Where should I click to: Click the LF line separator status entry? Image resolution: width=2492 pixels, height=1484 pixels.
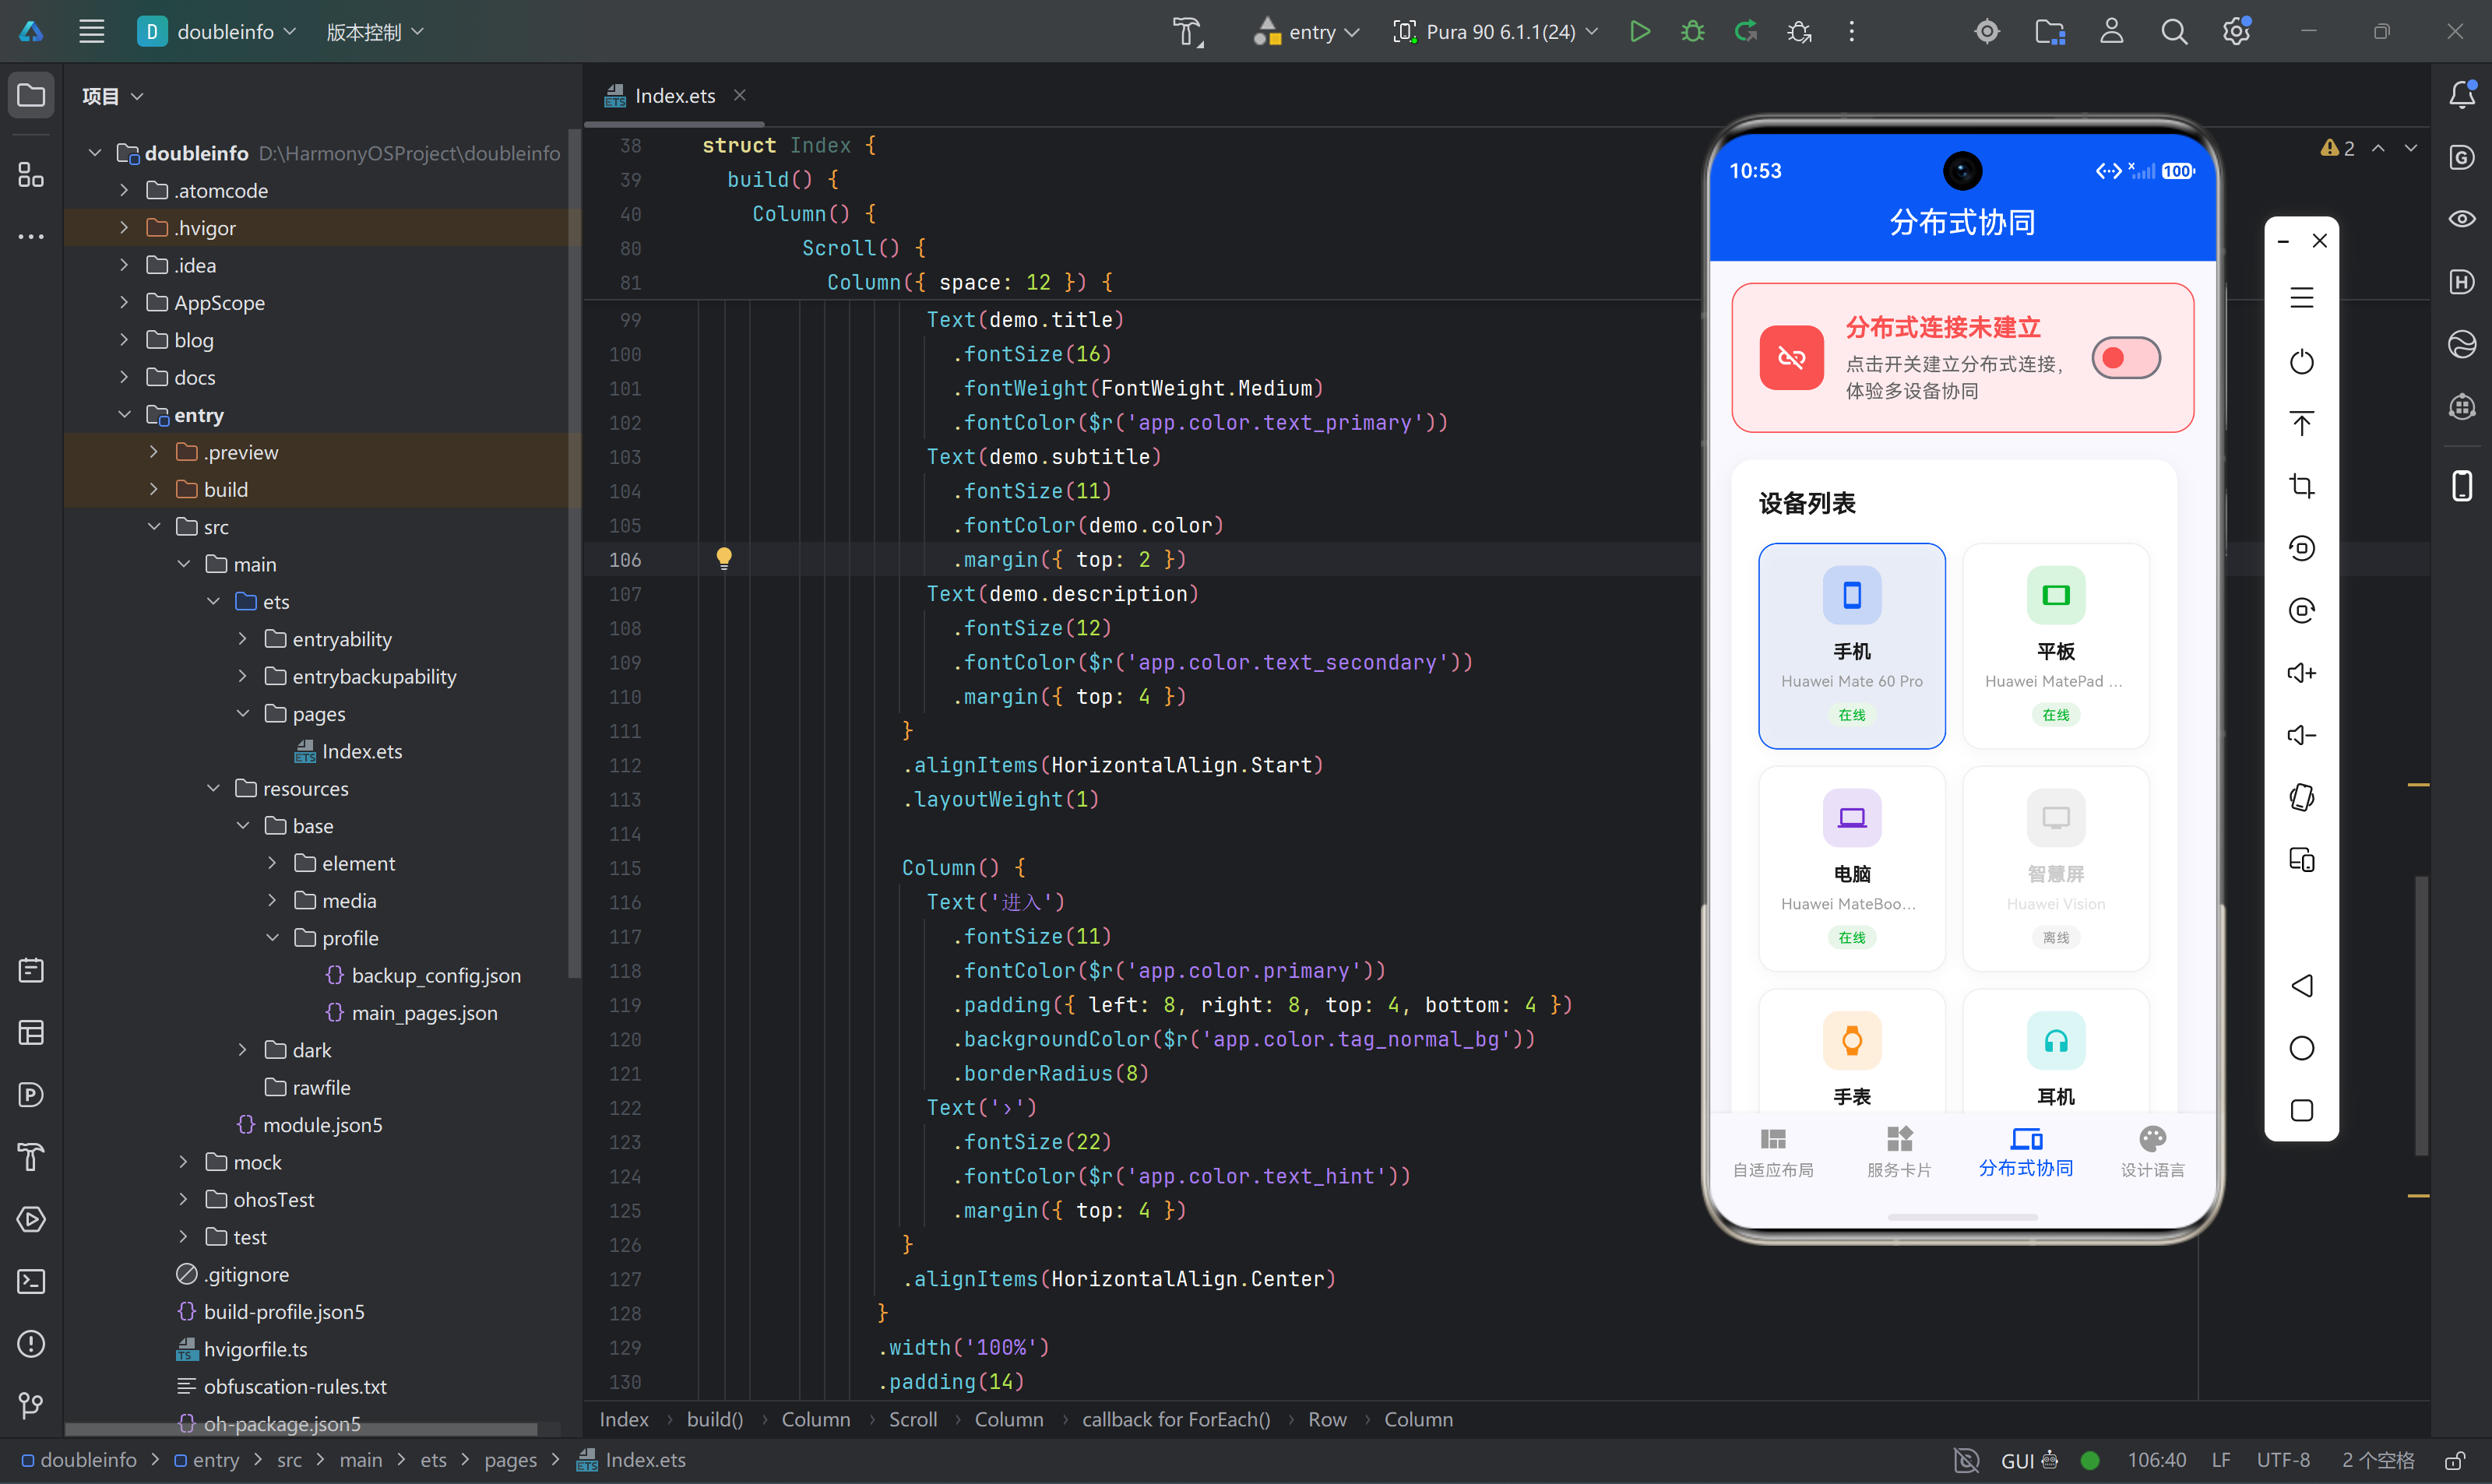pyautogui.click(x=2221, y=1460)
